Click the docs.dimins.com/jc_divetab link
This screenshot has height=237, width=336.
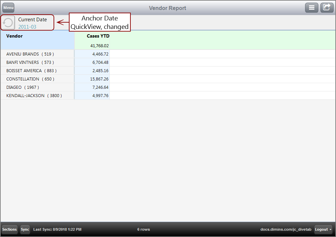click(x=286, y=229)
